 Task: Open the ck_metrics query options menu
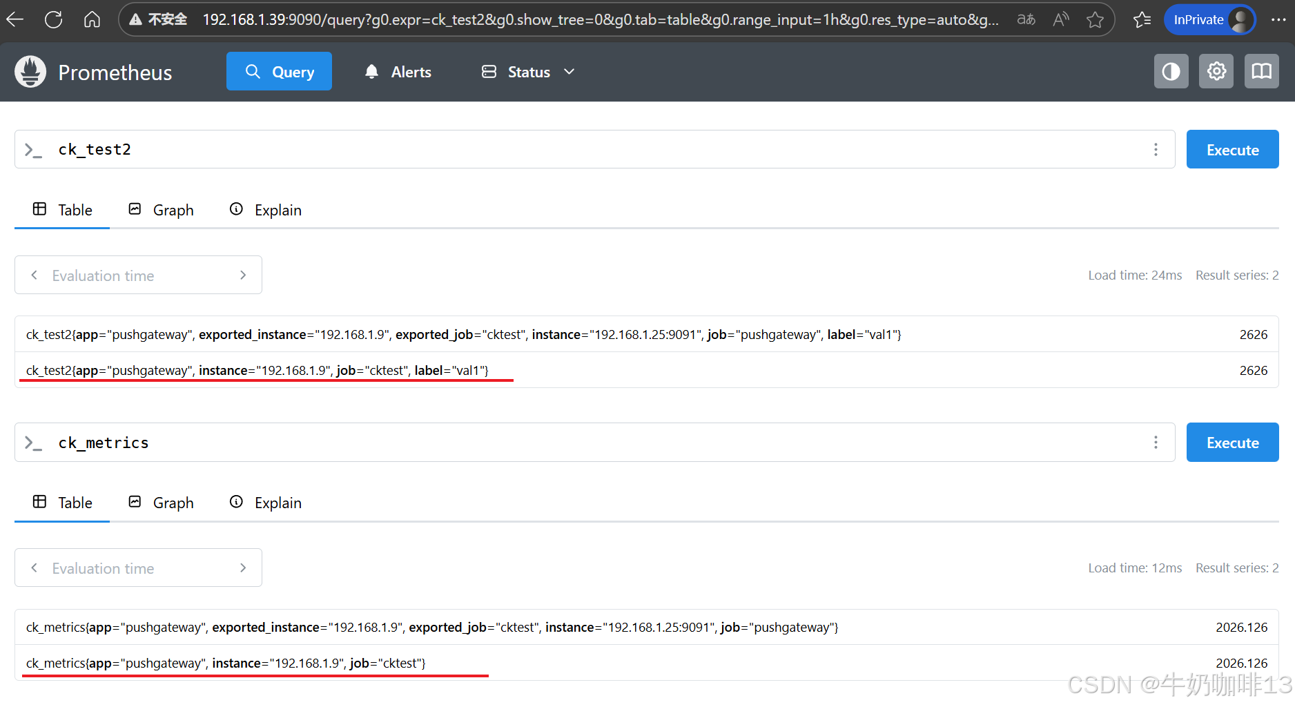[x=1156, y=442]
